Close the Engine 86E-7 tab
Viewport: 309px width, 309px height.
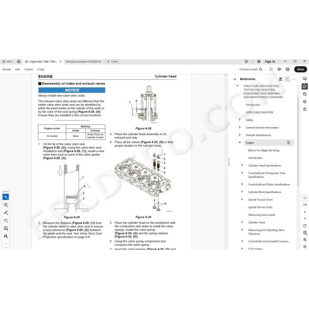coord(60,62)
